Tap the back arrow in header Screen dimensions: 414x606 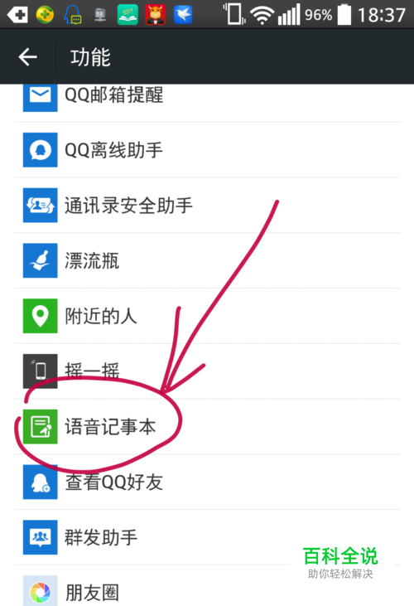[x=27, y=57]
